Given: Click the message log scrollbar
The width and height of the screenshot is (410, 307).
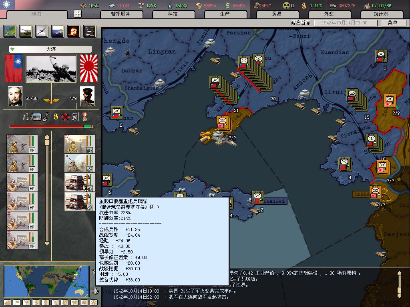Looking at the screenshot, I should click(x=399, y=285).
